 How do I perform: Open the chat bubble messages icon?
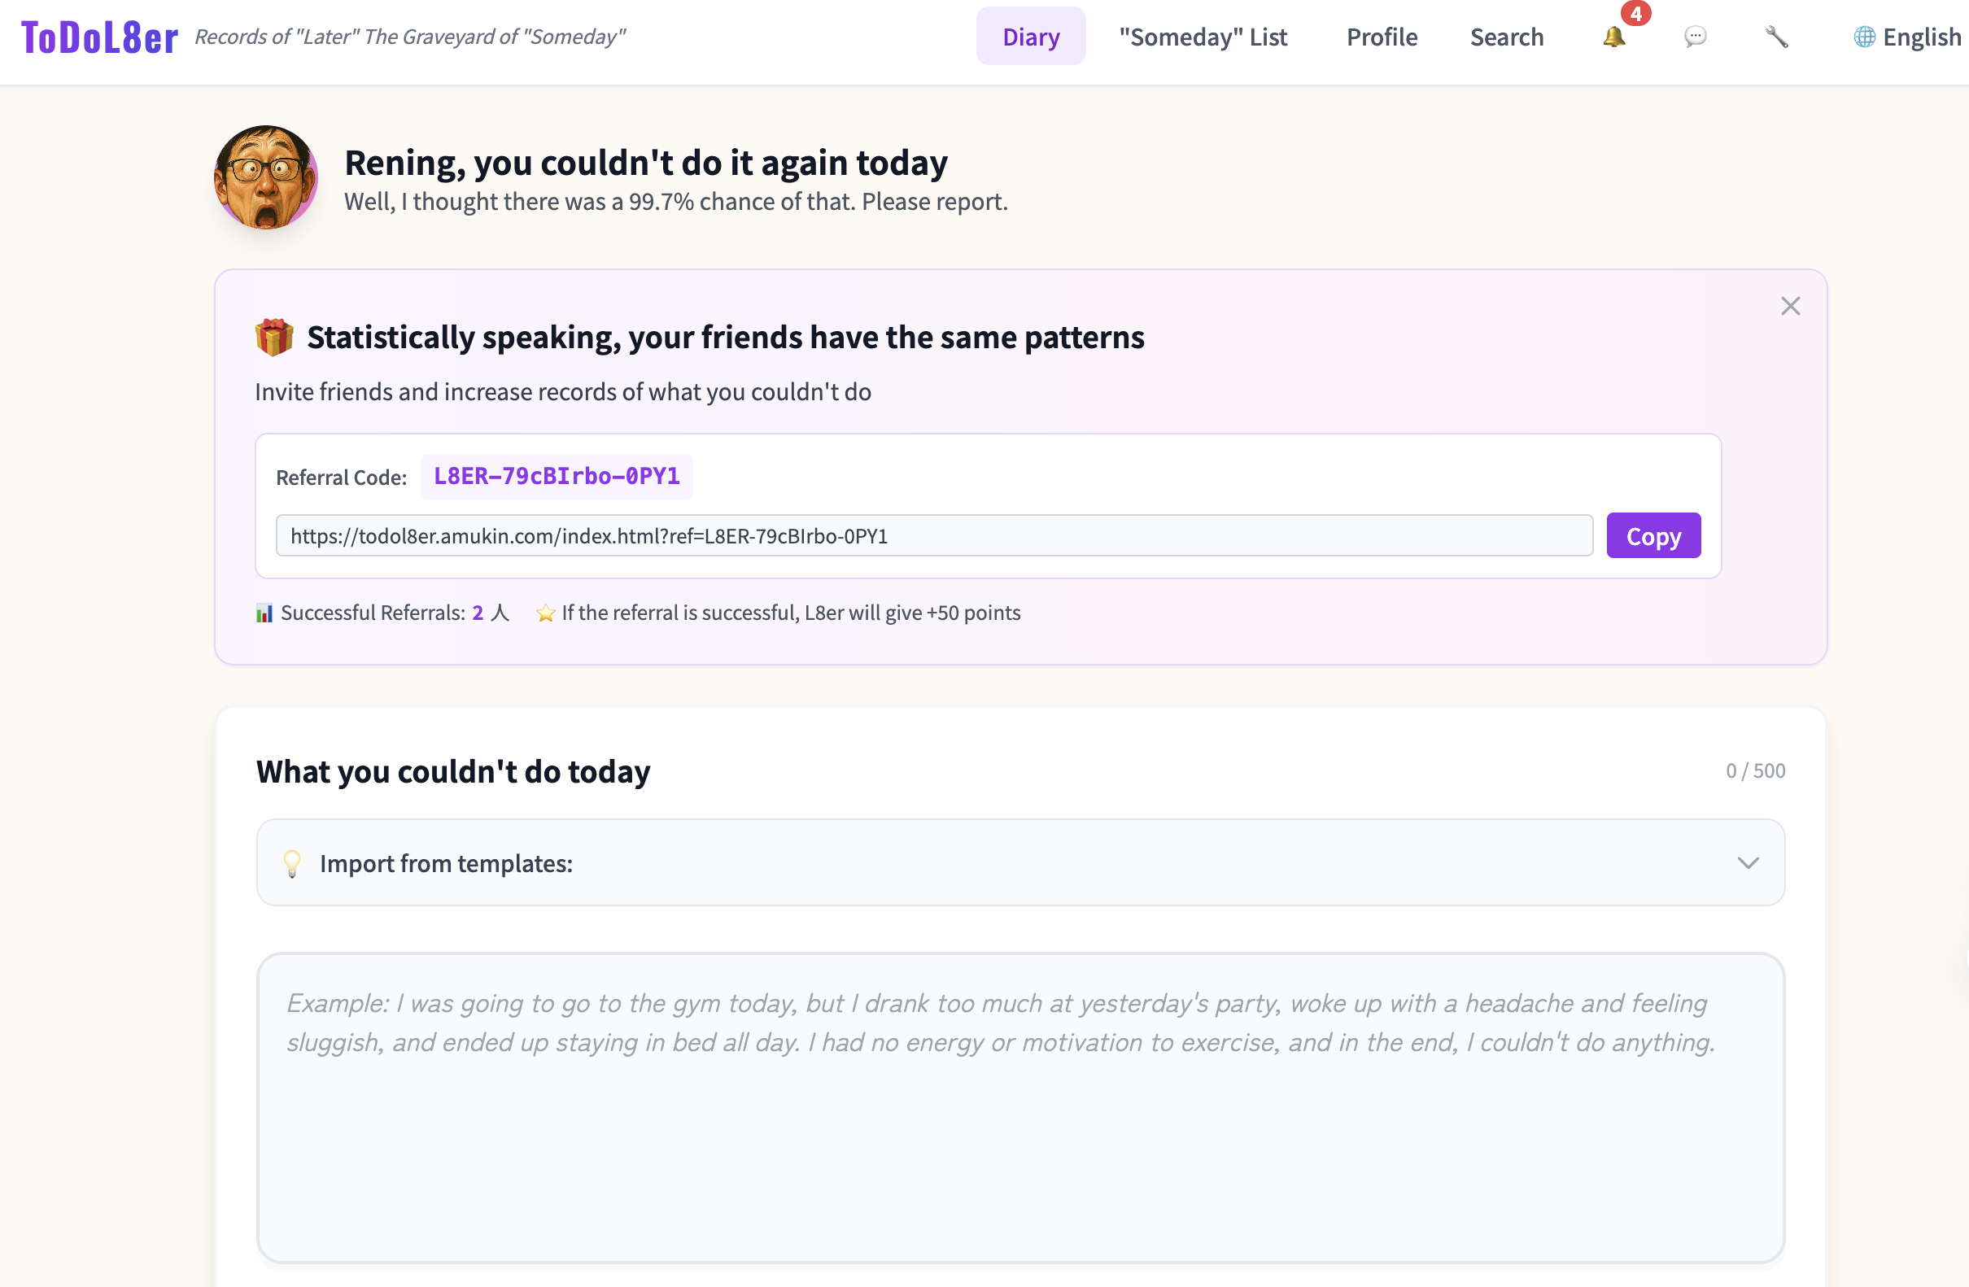pyautogui.click(x=1696, y=37)
